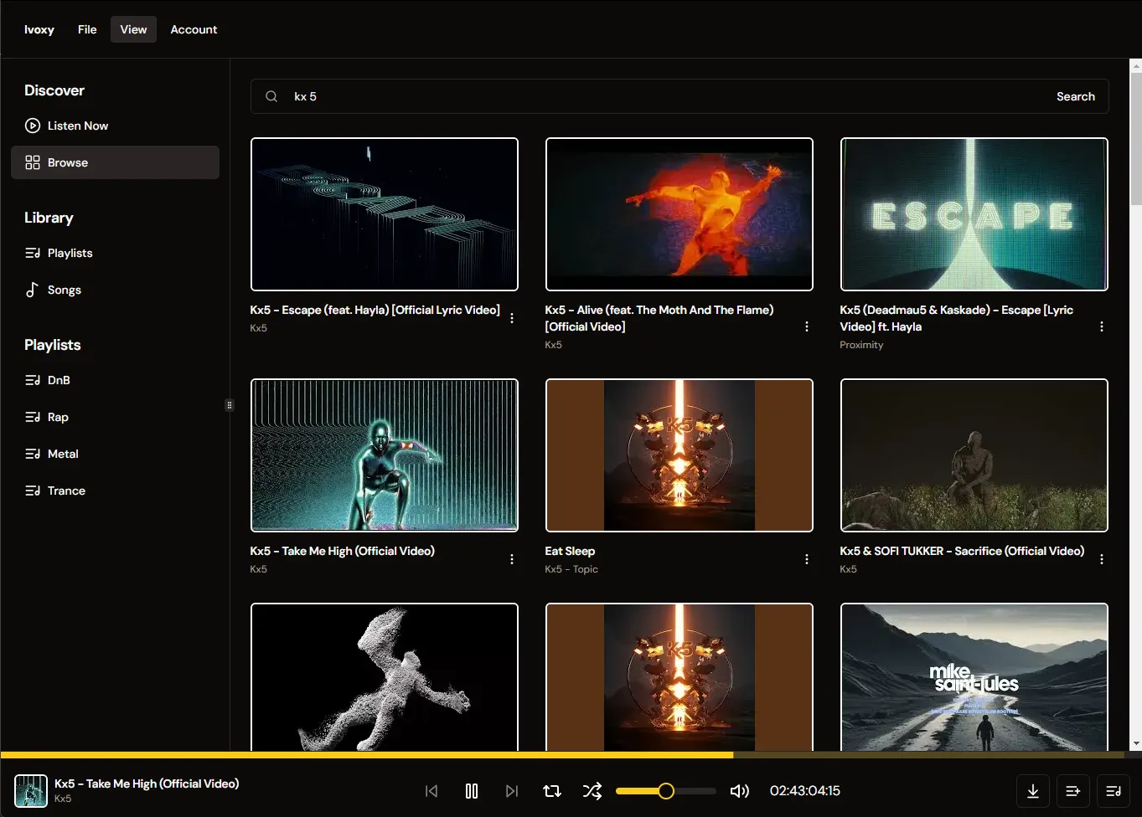Mute the volume speaker icon
Image resolution: width=1142 pixels, height=817 pixels.
coord(740,791)
